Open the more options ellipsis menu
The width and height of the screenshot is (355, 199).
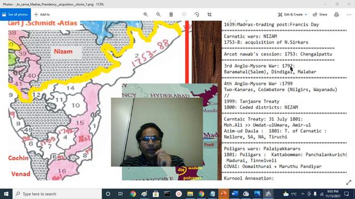point(349,14)
